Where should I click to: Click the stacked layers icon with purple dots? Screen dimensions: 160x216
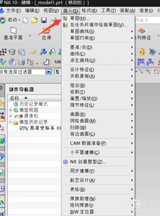12,52
